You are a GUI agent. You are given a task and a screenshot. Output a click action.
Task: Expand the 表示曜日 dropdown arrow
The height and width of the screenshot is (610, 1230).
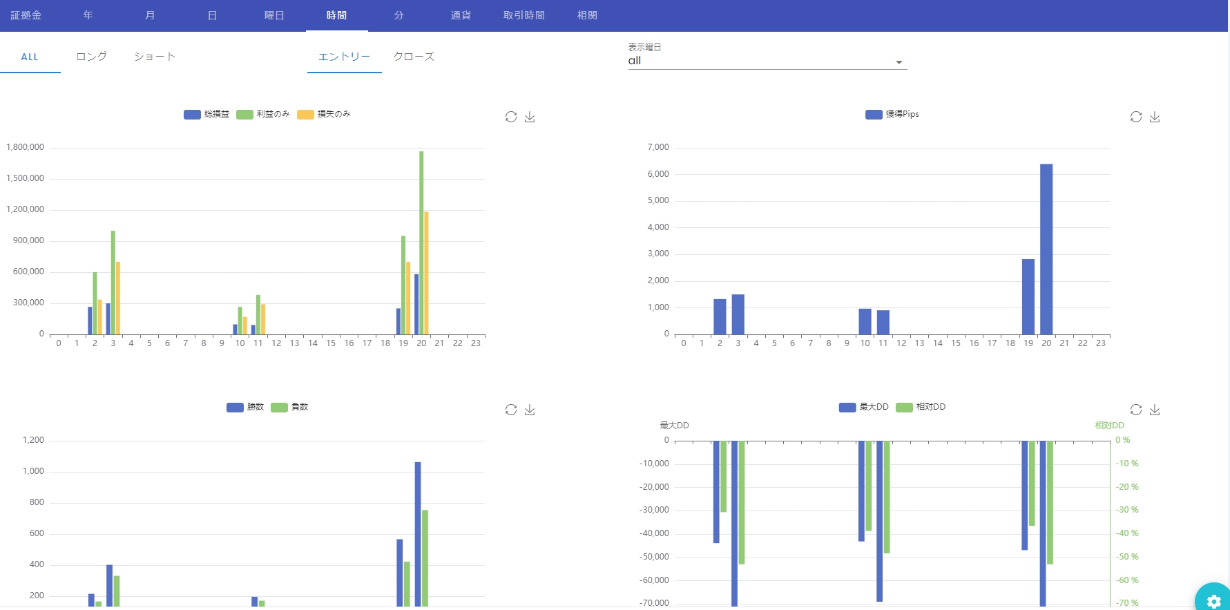pyautogui.click(x=899, y=62)
